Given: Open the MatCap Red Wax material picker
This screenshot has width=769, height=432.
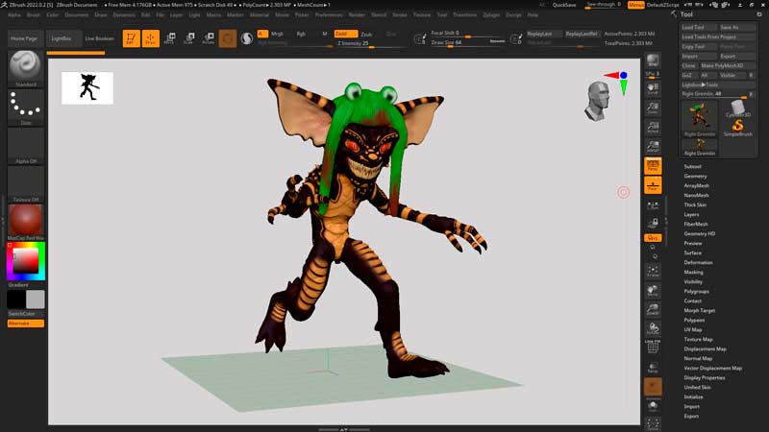Looking at the screenshot, I should pyautogui.click(x=26, y=223).
